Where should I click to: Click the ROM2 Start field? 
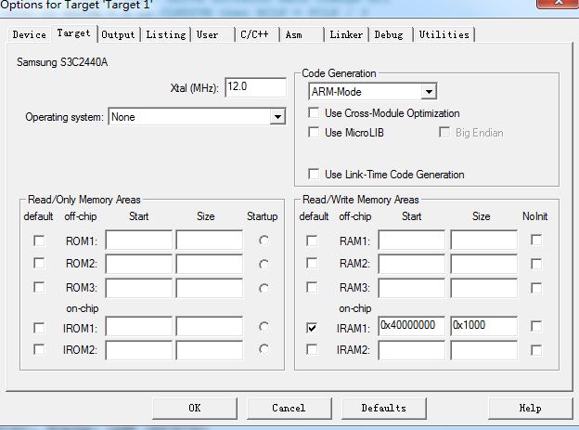(139, 264)
